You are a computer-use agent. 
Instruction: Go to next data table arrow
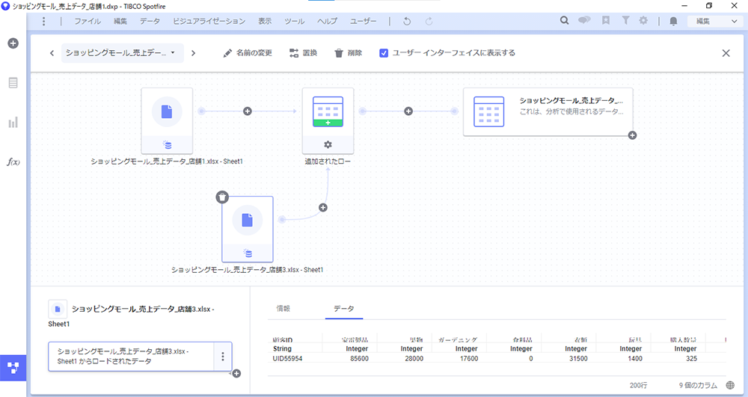[193, 53]
